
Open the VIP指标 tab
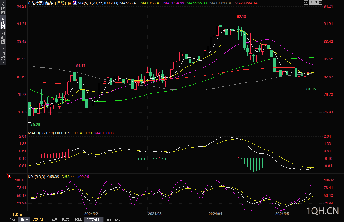(x=39, y=220)
